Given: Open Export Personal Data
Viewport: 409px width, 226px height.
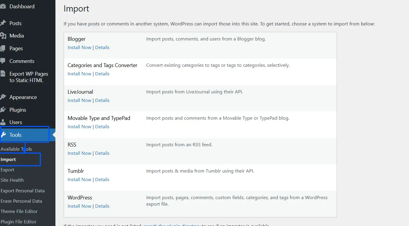Looking at the screenshot, I should 23,191.
